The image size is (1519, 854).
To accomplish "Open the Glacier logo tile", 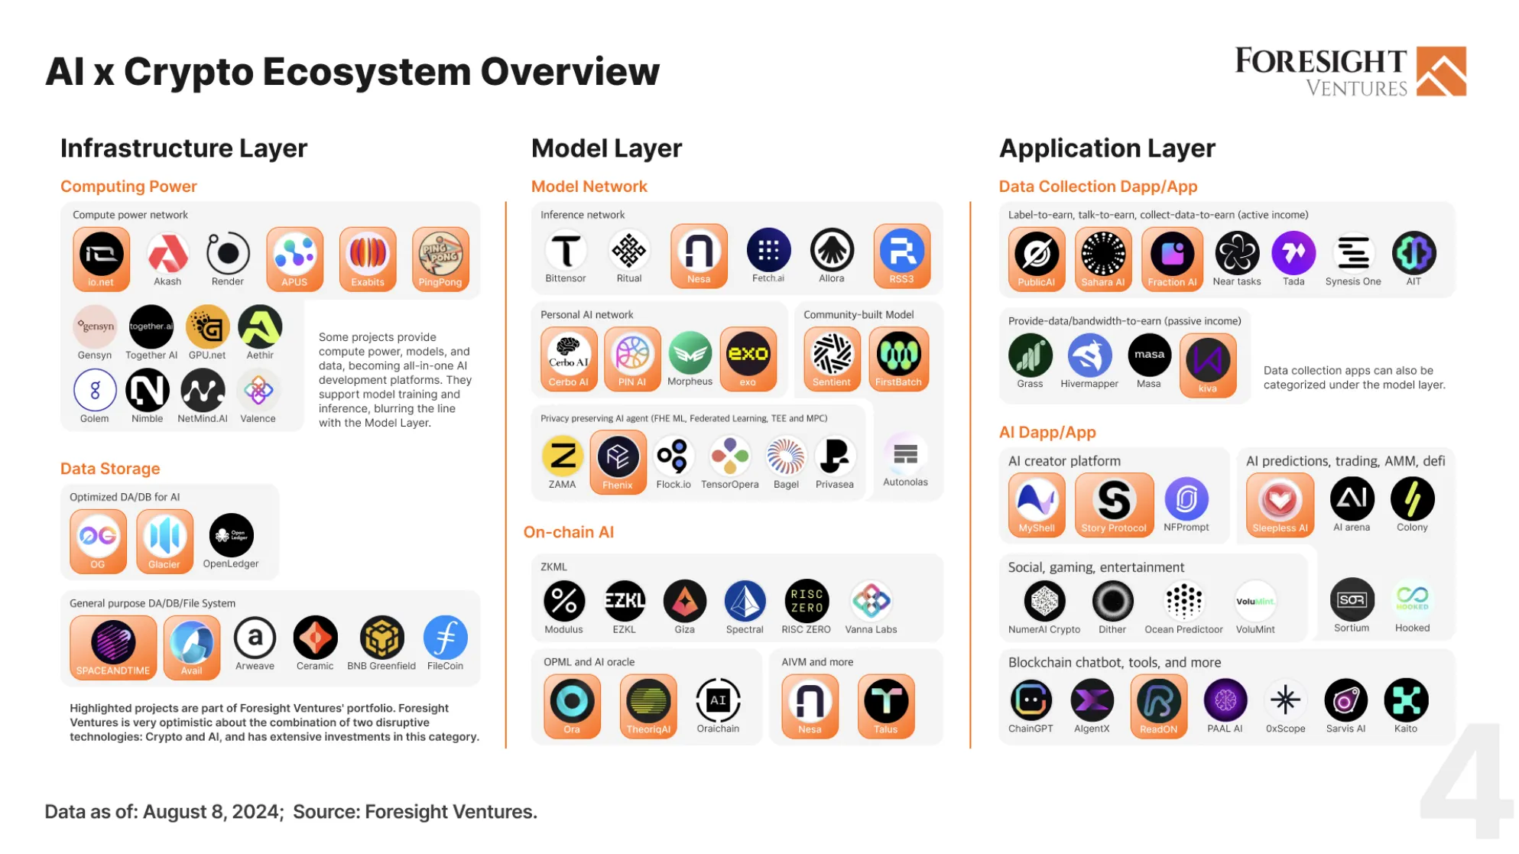I will (164, 535).
